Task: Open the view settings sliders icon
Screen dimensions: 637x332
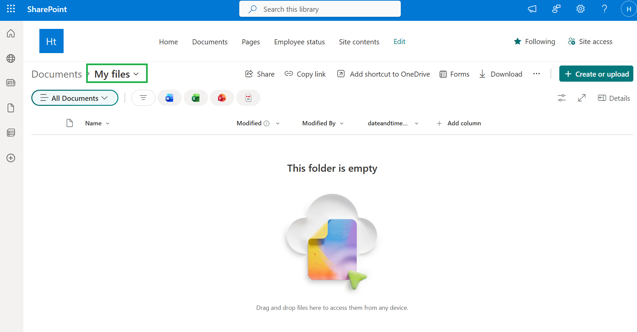Action: 562,98
